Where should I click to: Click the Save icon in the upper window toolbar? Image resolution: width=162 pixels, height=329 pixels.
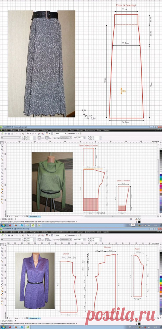tap(9, 134)
